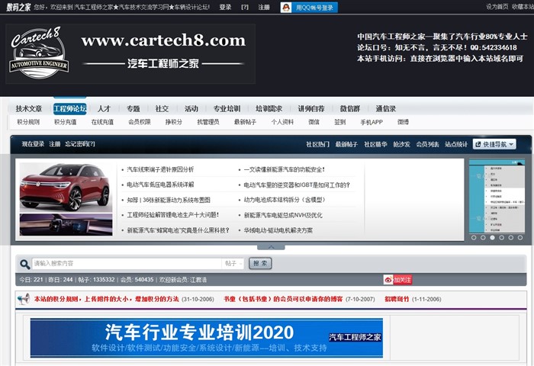Image resolution: width=534 pixels, height=366 pixels.
Task: Click the car interior dashboard thumbnail
Action: pyautogui.click(x=66, y=224)
